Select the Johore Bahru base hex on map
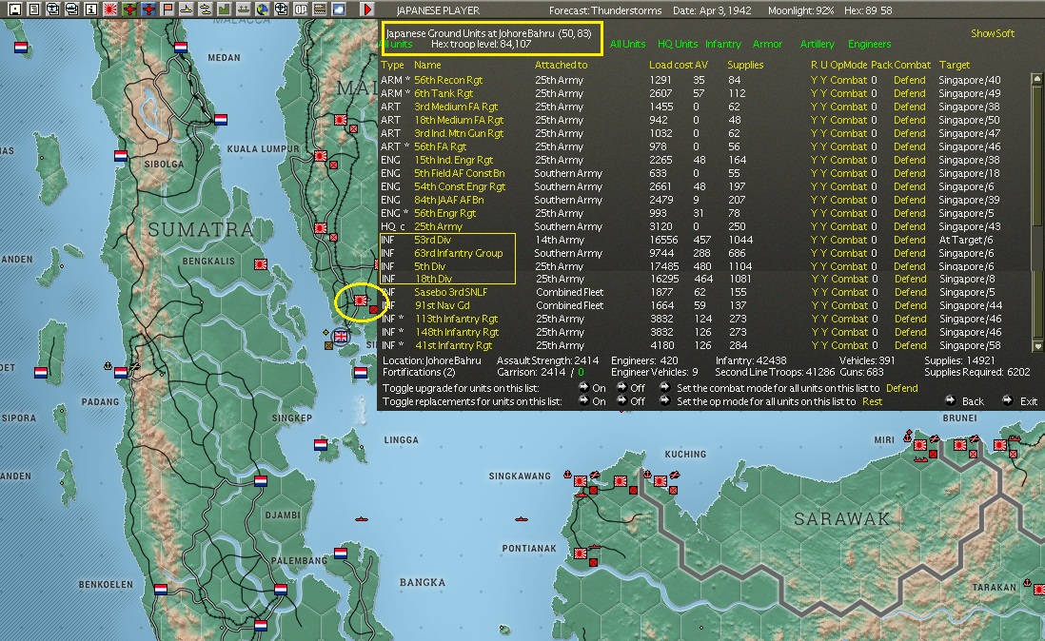 pyautogui.click(x=361, y=301)
